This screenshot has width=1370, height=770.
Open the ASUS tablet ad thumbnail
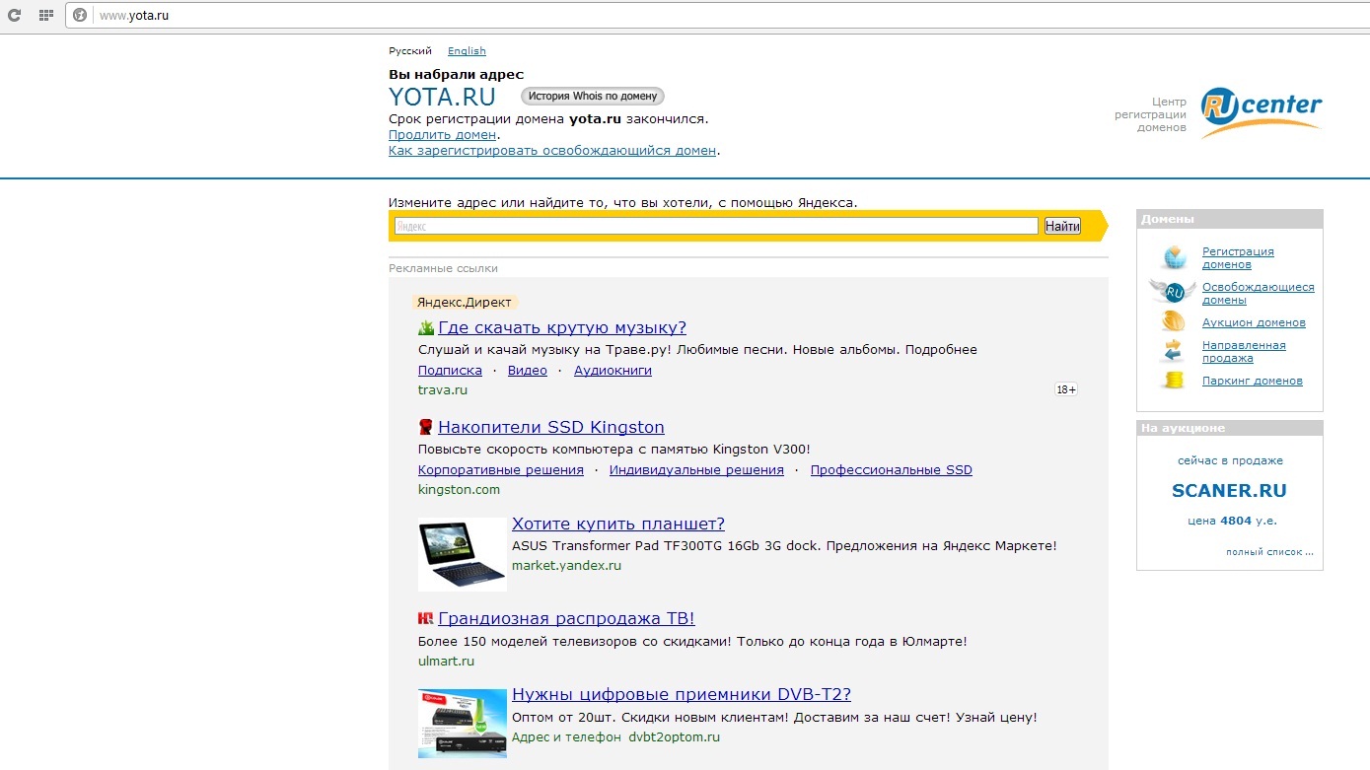[x=463, y=554]
